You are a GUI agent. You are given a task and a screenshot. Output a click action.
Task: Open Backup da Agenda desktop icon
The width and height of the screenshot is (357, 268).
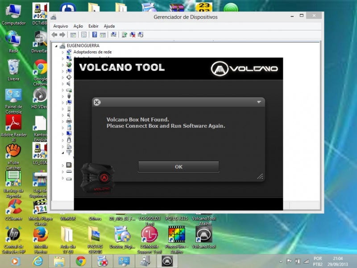(13, 184)
